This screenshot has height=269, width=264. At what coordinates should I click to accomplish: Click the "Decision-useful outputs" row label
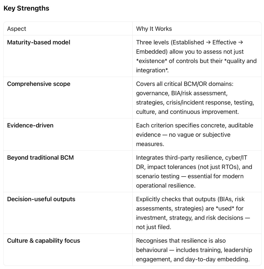tap(41, 199)
